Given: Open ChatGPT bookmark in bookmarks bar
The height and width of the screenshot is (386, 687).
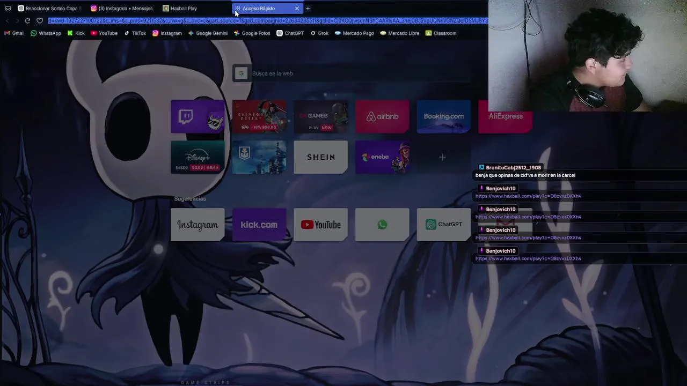Looking at the screenshot, I should (290, 33).
